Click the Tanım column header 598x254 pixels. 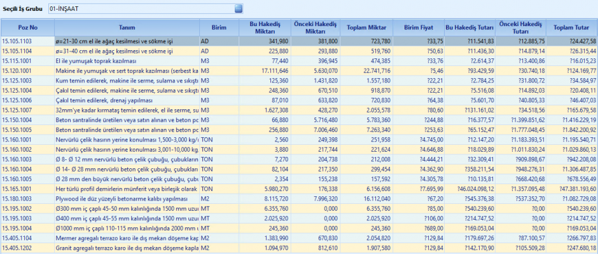[127, 28]
